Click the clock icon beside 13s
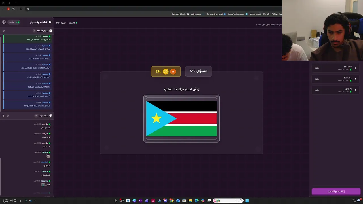Screen dimensions: 363x204 [x=166, y=72]
